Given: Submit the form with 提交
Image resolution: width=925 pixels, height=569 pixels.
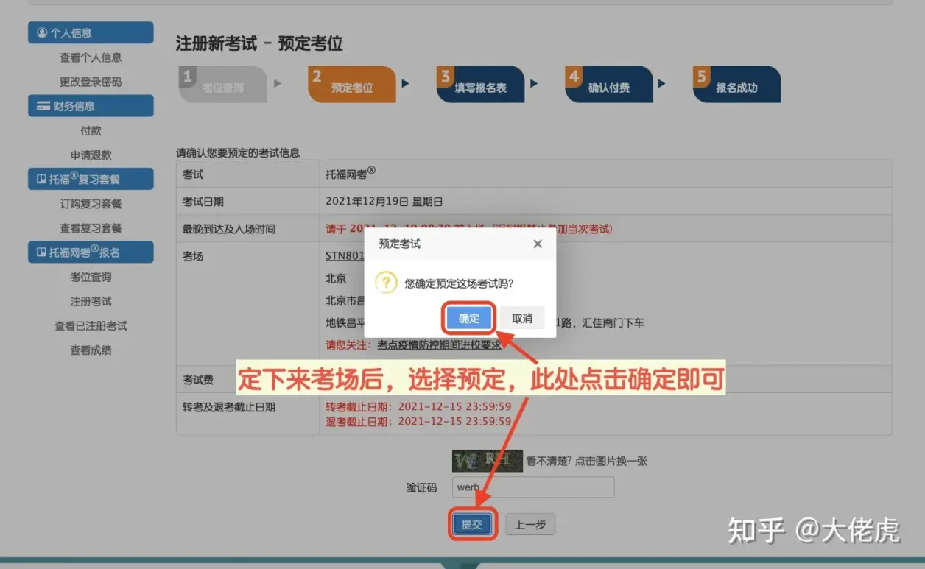Looking at the screenshot, I should [472, 524].
